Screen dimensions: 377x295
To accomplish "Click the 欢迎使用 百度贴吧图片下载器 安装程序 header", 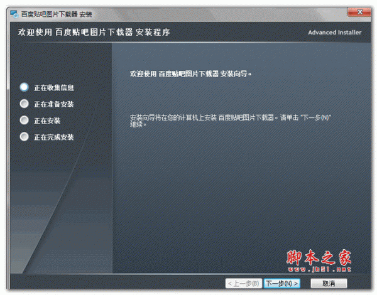I will (94, 32).
